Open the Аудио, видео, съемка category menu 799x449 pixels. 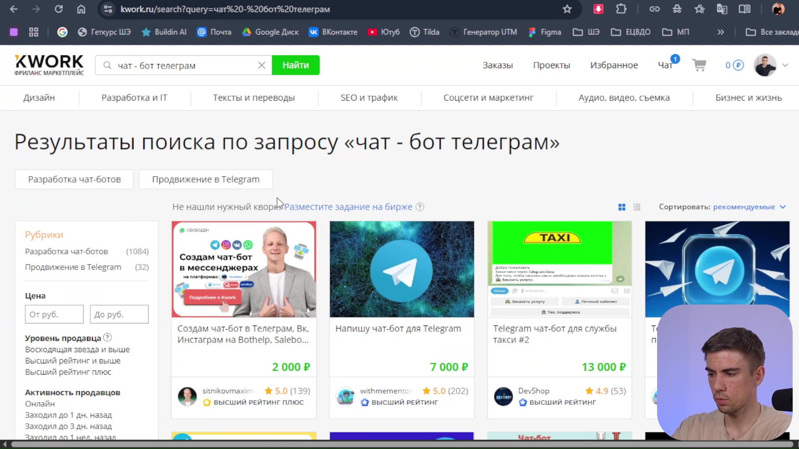624,98
